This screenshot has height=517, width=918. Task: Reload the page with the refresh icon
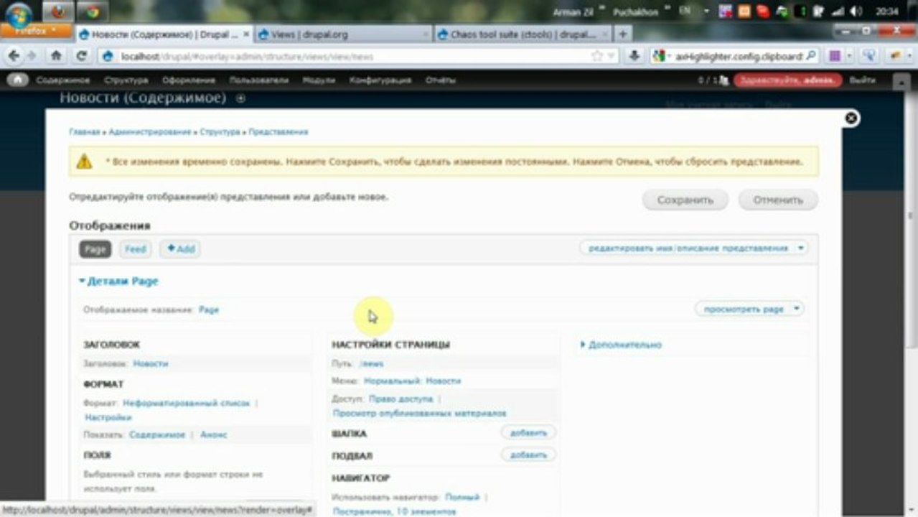point(82,56)
